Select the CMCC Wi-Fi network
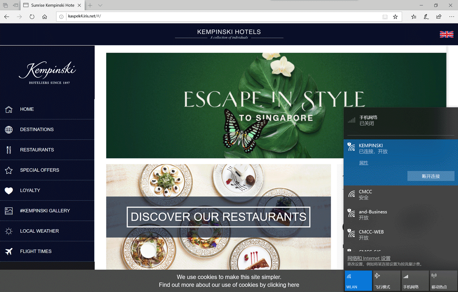The image size is (458, 292). click(401, 195)
